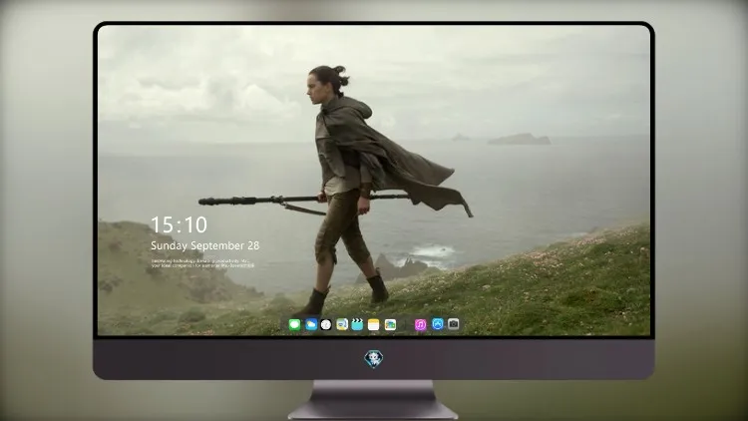Launch the teal clapperboard video app
The width and height of the screenshot is (748, 421).
[357, 325]
